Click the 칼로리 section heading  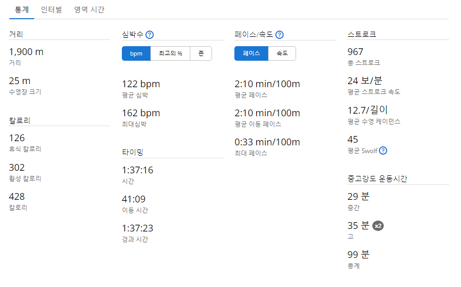click(x=20, y=121)
